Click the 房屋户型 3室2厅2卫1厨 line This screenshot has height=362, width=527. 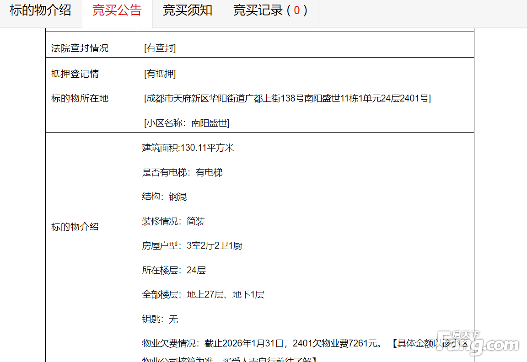tap(192, 245)
